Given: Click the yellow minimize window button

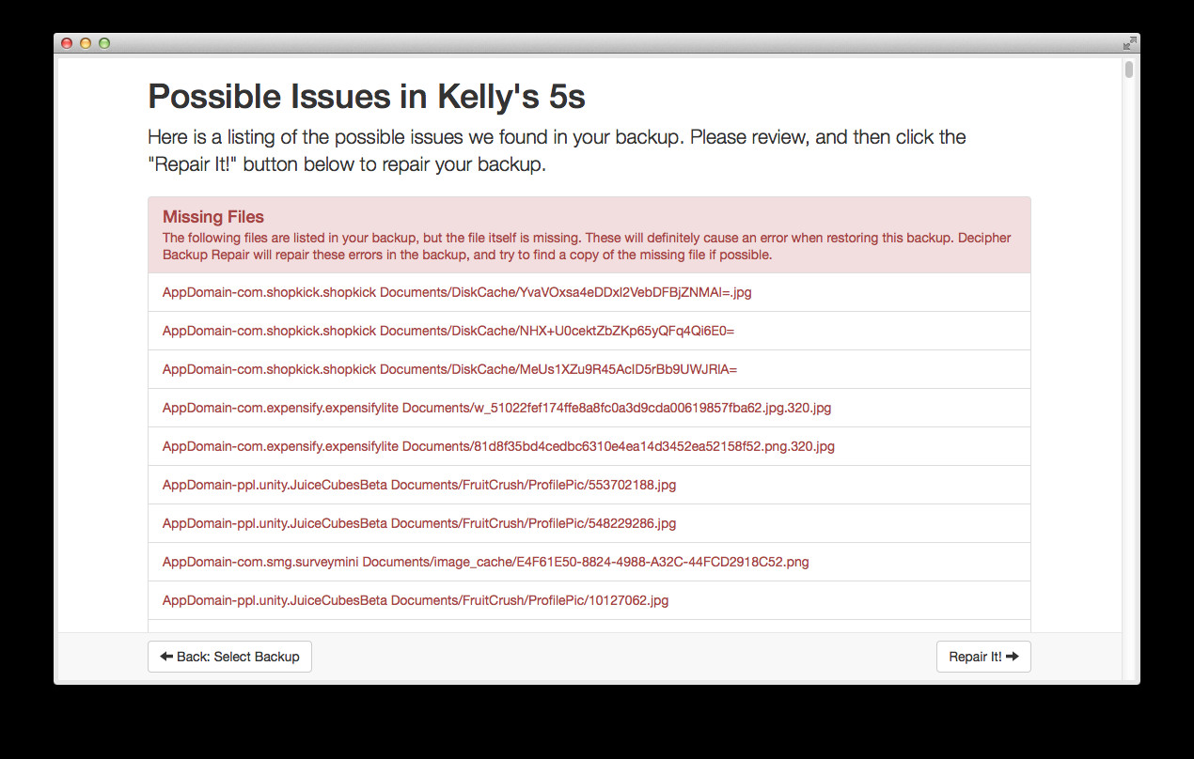Looking at the screenshot, I should pyautogui.click(x=86, y=43).
